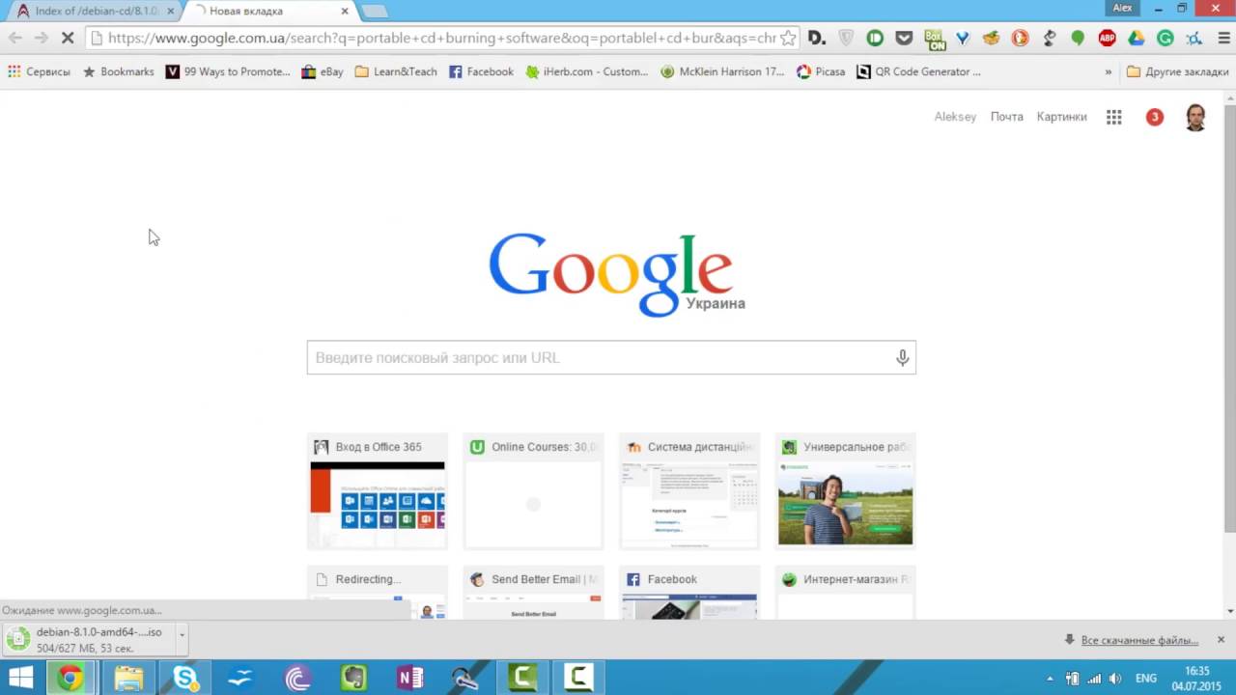Screen dimensions: 1236x695
Task: Show hidden system tray icons
Action: 1050,679
